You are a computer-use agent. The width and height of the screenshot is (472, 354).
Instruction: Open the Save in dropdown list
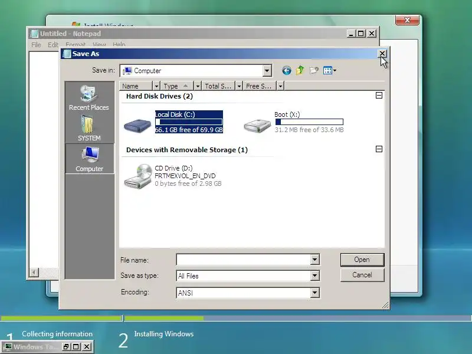click(x=267, y=71)
